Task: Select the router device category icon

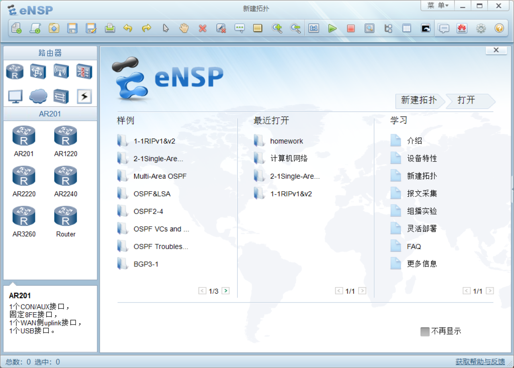Action: pyautogui.click(x=15, y=72)
